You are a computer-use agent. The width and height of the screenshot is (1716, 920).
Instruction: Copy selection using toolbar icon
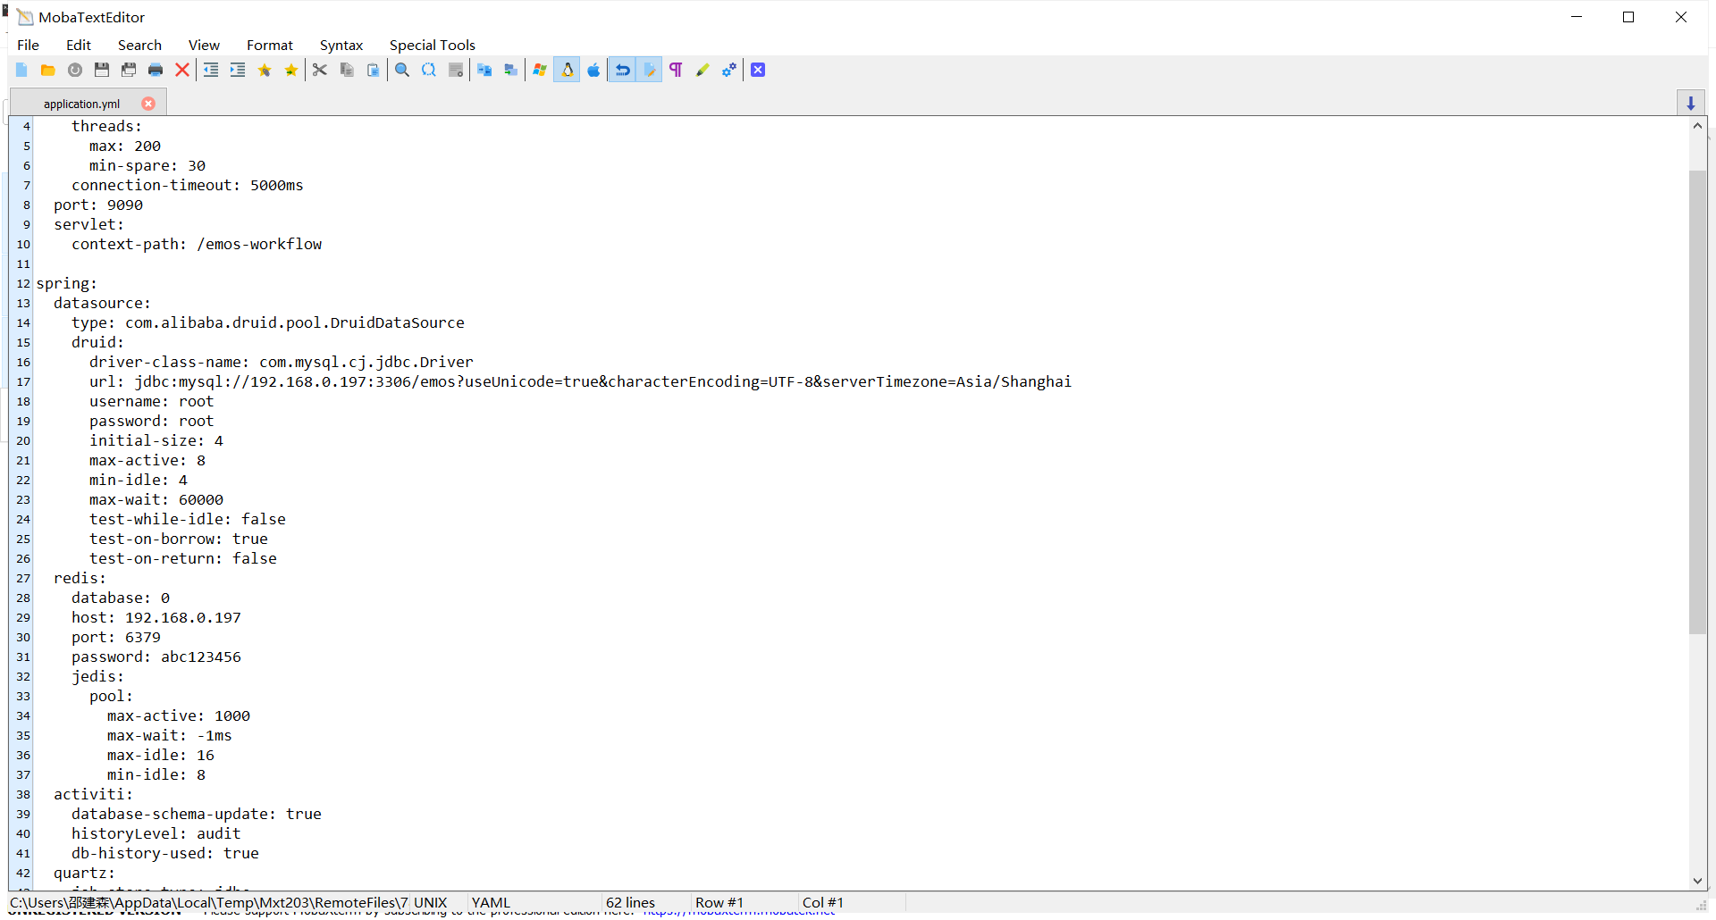347,70
